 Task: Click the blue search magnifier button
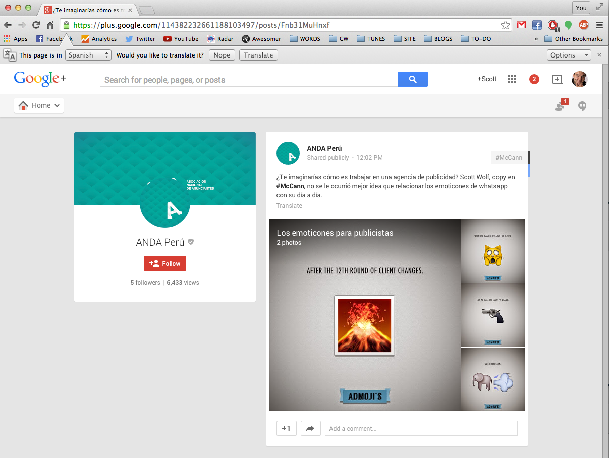click(x=413, y=79)
